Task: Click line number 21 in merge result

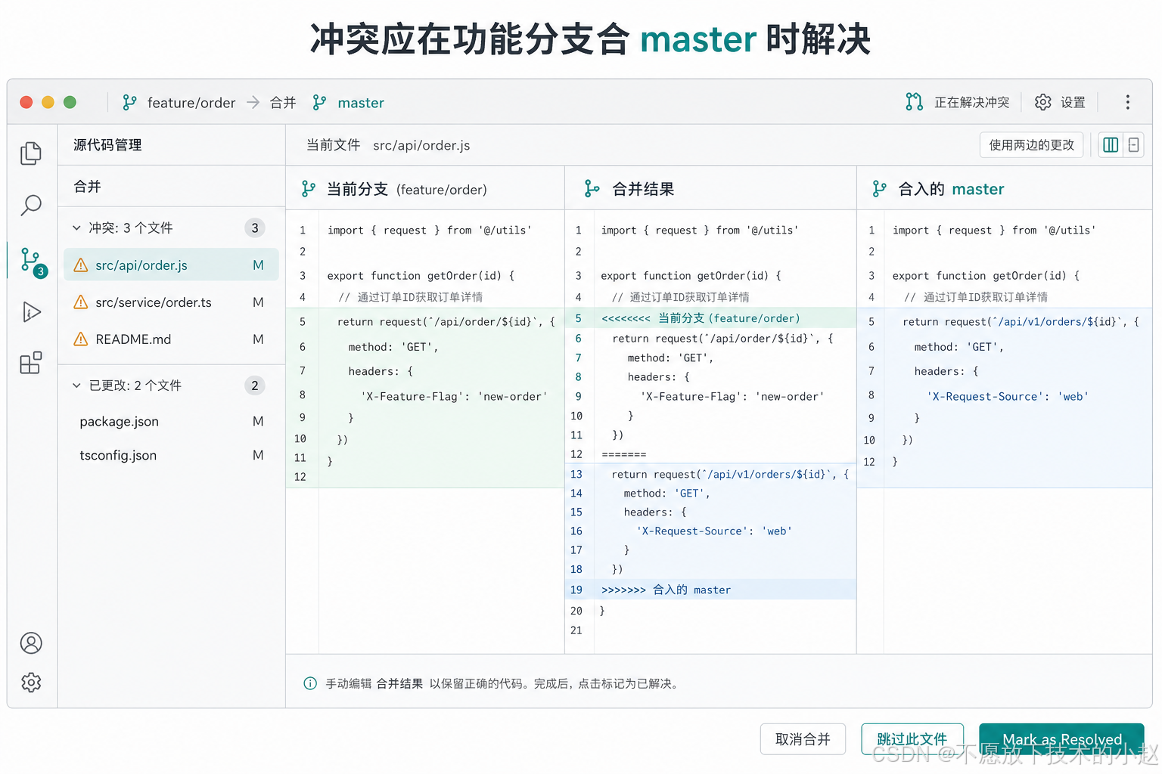Action: 576,630
